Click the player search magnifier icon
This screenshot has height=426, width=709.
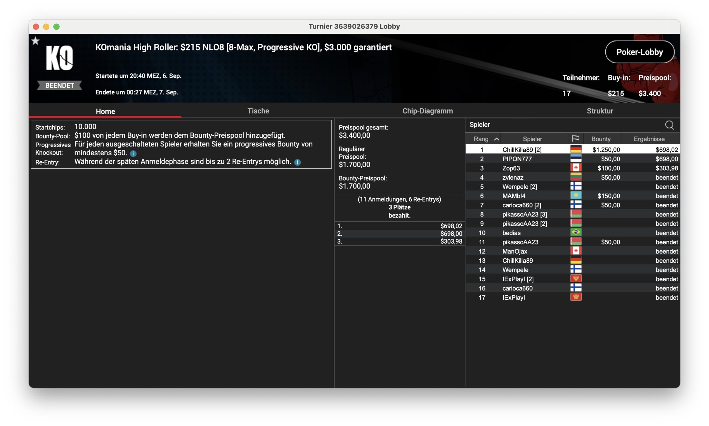pos(669,125)
